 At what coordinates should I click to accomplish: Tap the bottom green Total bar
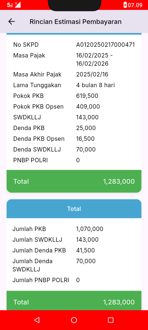[x=74, y=301]
